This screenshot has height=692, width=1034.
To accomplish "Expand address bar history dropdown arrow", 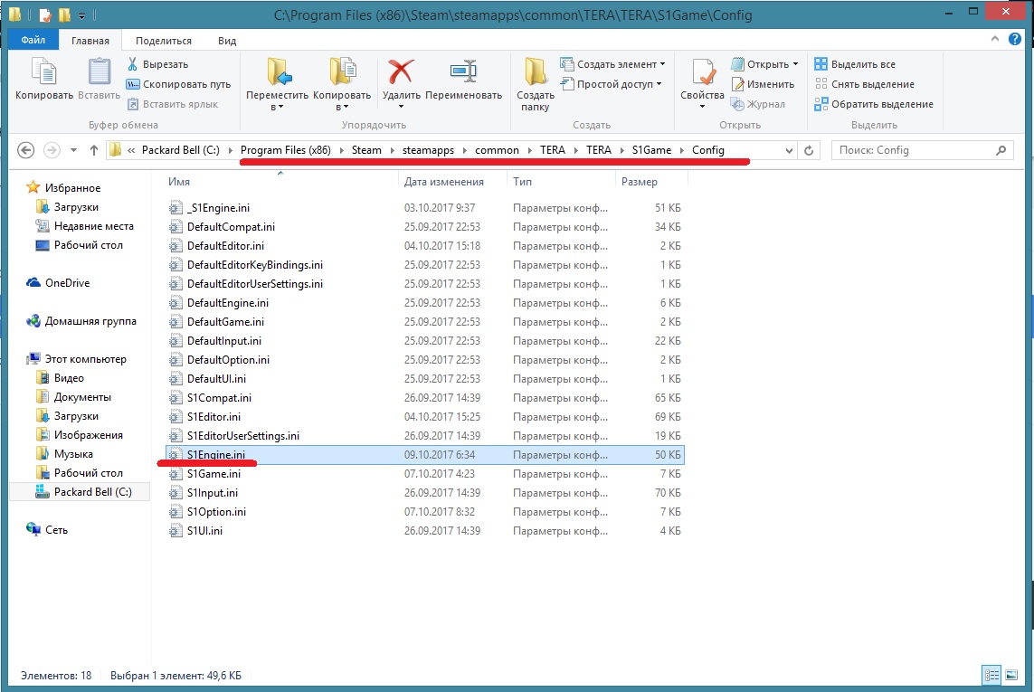I will pos(789,150).
